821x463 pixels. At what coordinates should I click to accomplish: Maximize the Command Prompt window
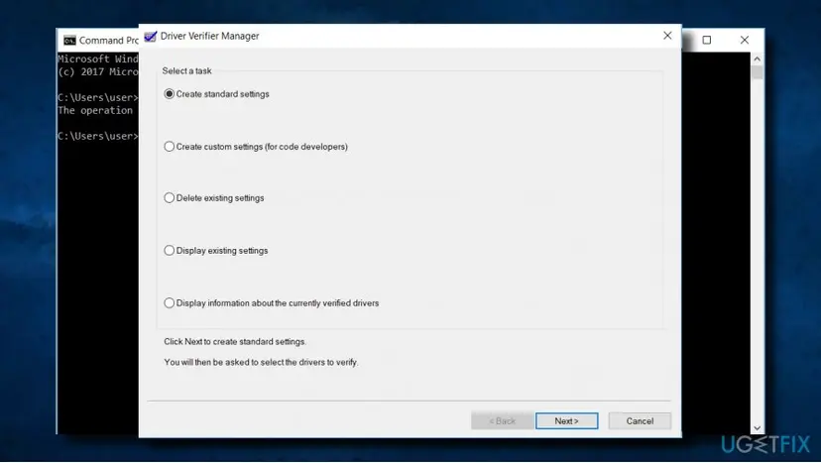(706, 40)
